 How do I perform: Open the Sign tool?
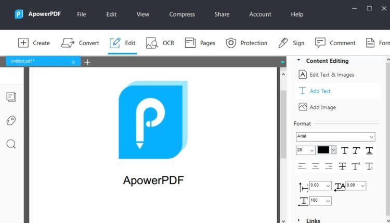[291, 43]
